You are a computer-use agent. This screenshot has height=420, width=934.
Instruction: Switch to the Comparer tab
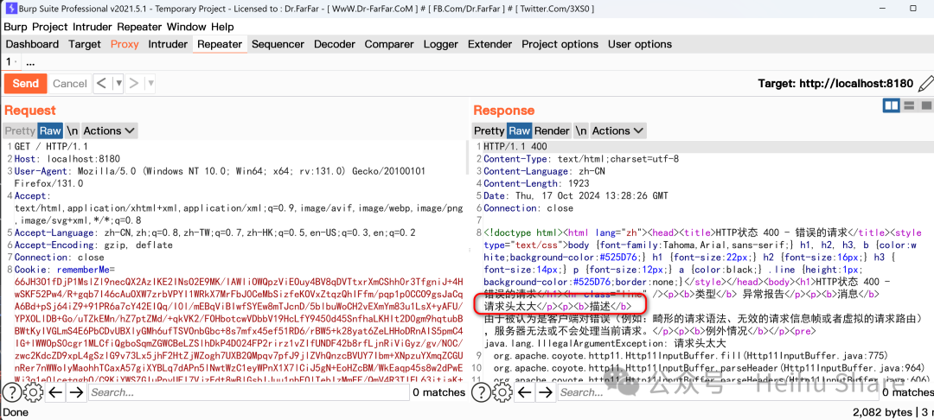[389, 44]
